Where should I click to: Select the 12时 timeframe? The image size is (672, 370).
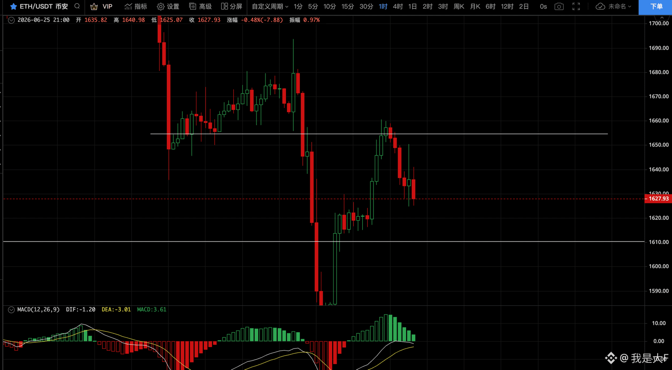tap(507, 7)
